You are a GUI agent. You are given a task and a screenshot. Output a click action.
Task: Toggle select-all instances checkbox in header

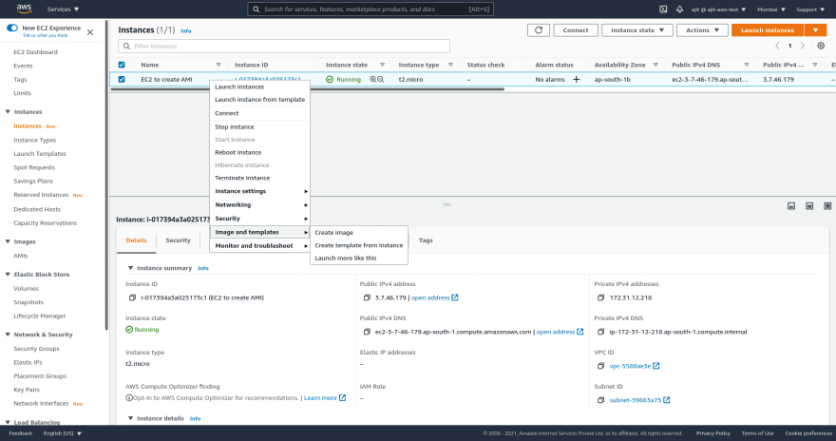(122, 65)
